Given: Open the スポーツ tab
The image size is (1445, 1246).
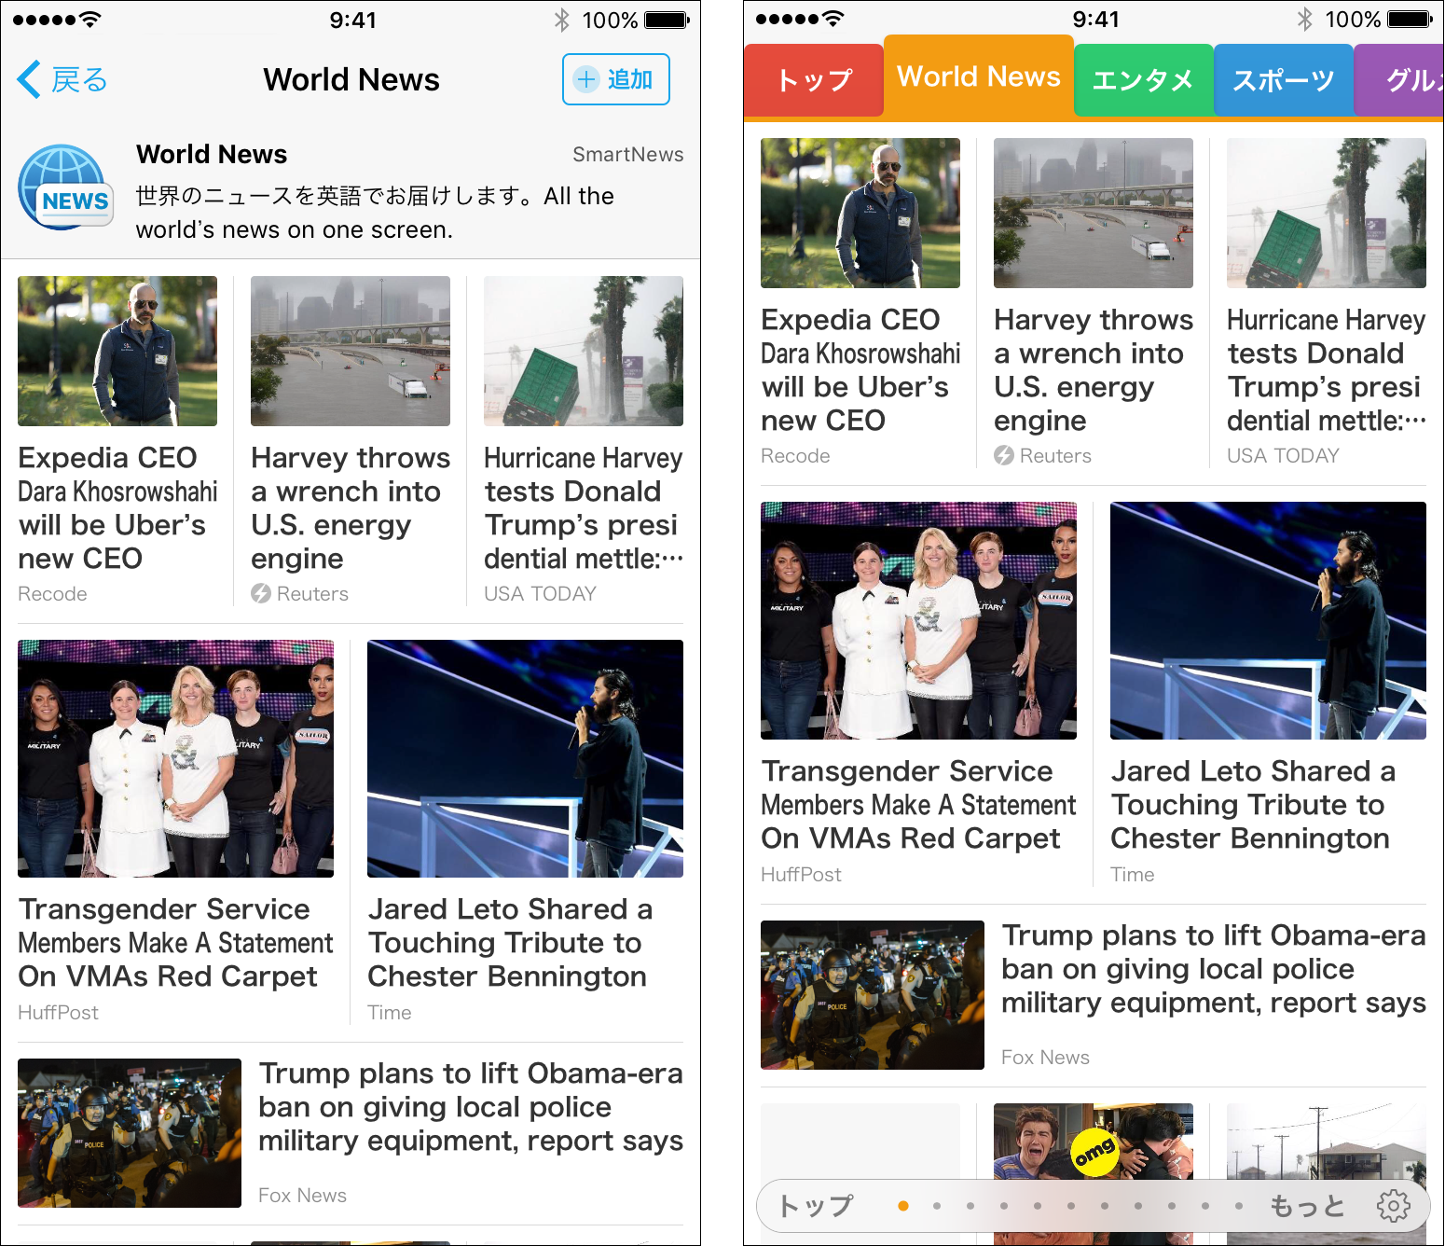Looking at the screenshot, I should 1283,80.
